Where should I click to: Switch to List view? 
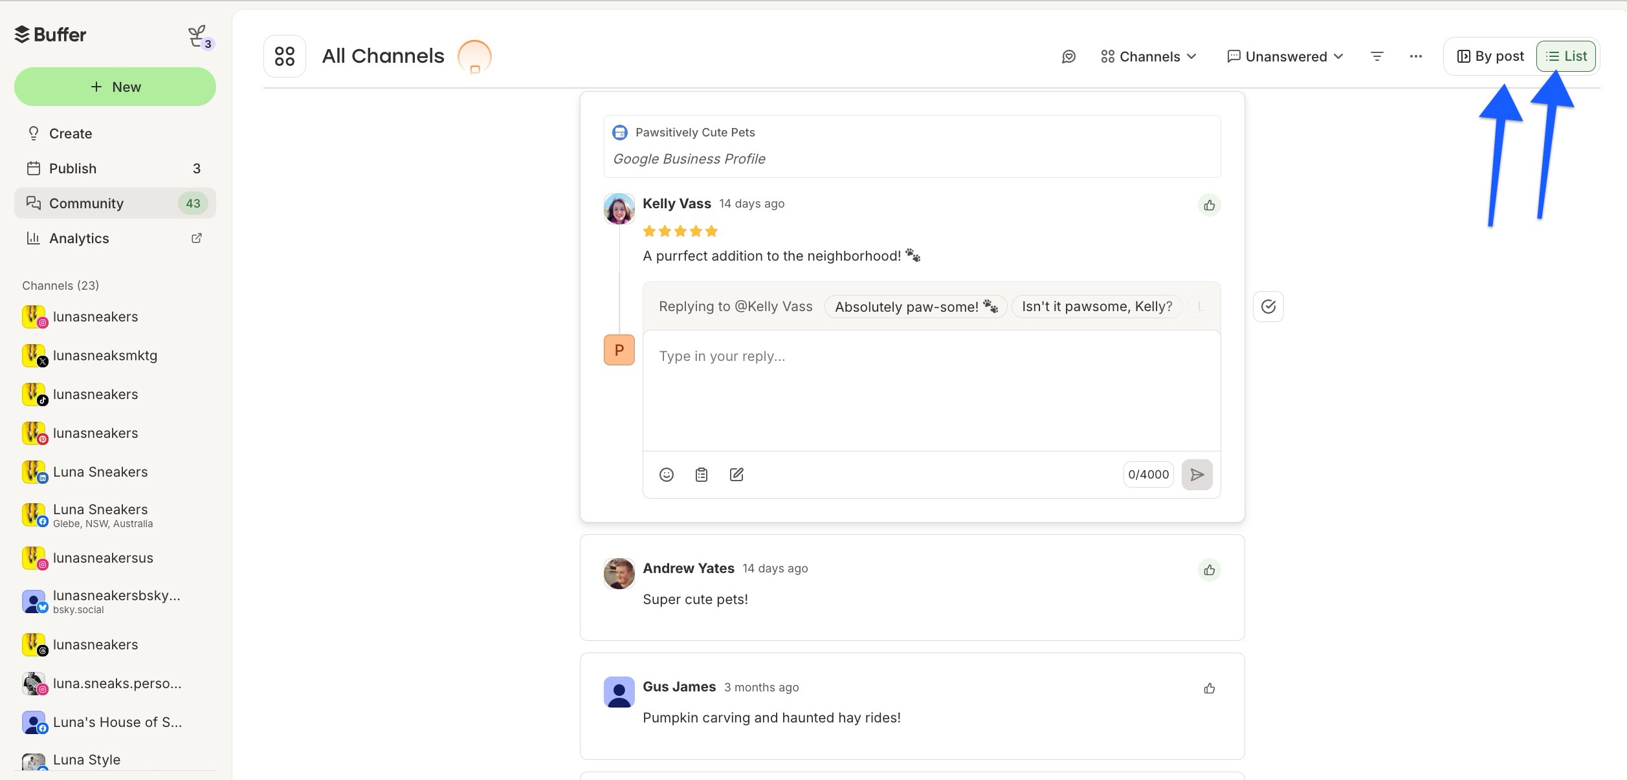tap(1566, 56)
